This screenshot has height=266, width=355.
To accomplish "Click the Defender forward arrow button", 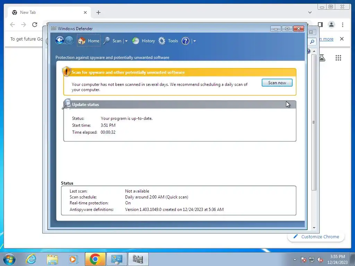I will pos(69,41).
